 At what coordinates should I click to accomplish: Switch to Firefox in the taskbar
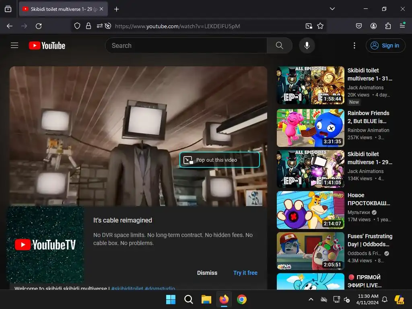(224, 299)
